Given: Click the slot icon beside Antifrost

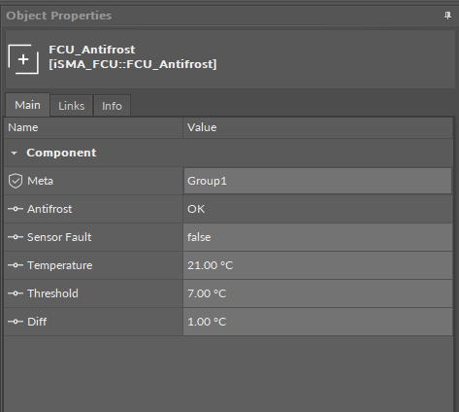Looking at the screenshot, I should click(16, 209).
